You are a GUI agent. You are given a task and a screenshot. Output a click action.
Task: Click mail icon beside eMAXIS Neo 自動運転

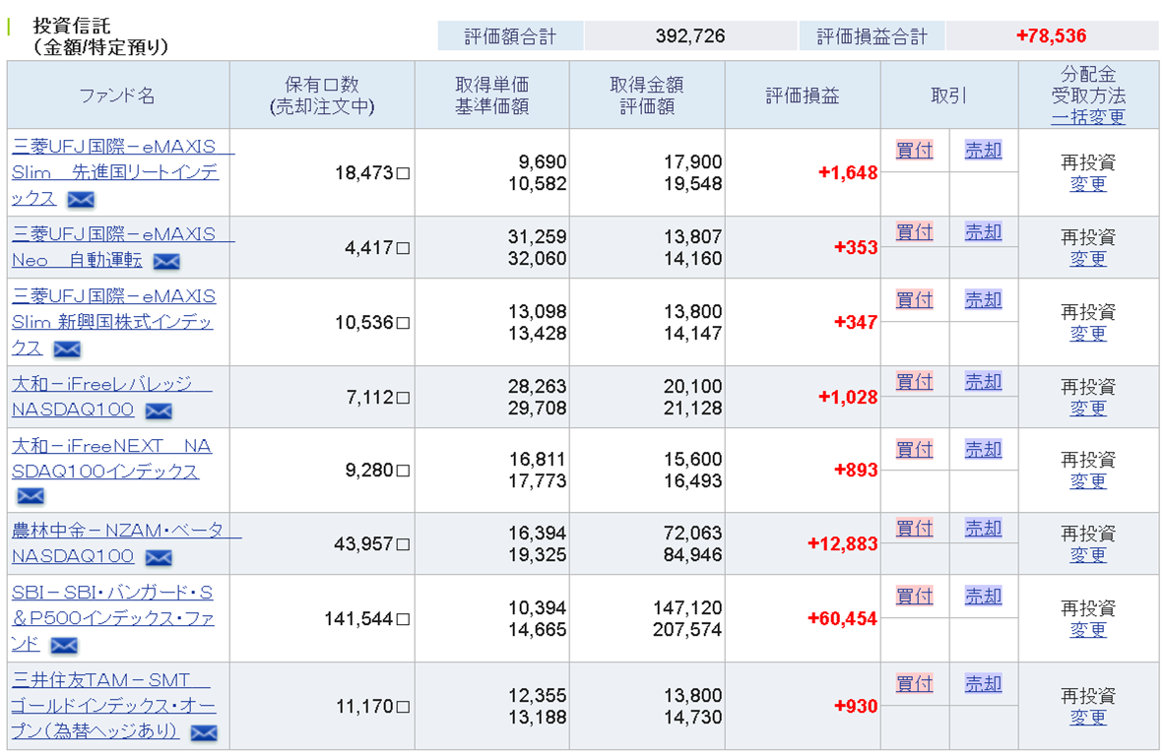tap(166, 262)
